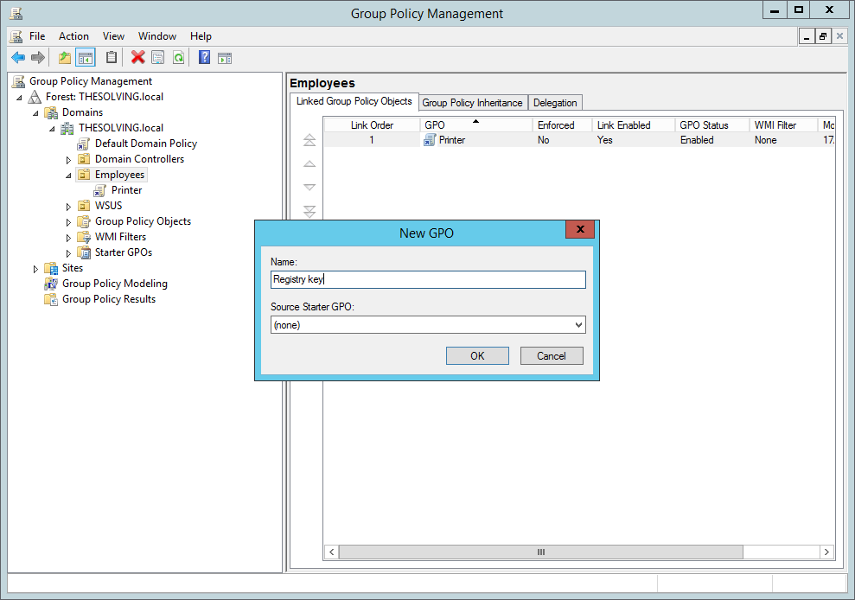Image resolution: width=855 pixels, height=600 pixels.
Task: Click the move link to top arrow
Action: [x=309, y=139]
